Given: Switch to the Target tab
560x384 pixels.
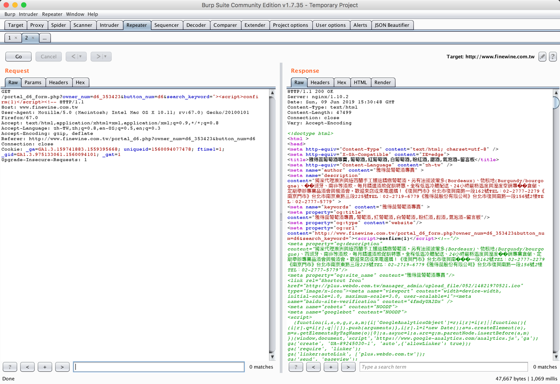Looking at the screenshot, I should [16, 25].
